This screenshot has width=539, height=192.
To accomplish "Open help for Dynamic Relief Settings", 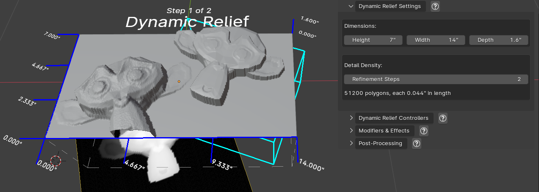I will click(x=435, y=6).
